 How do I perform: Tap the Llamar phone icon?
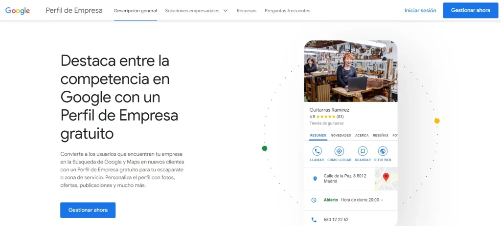click(317, 151)
